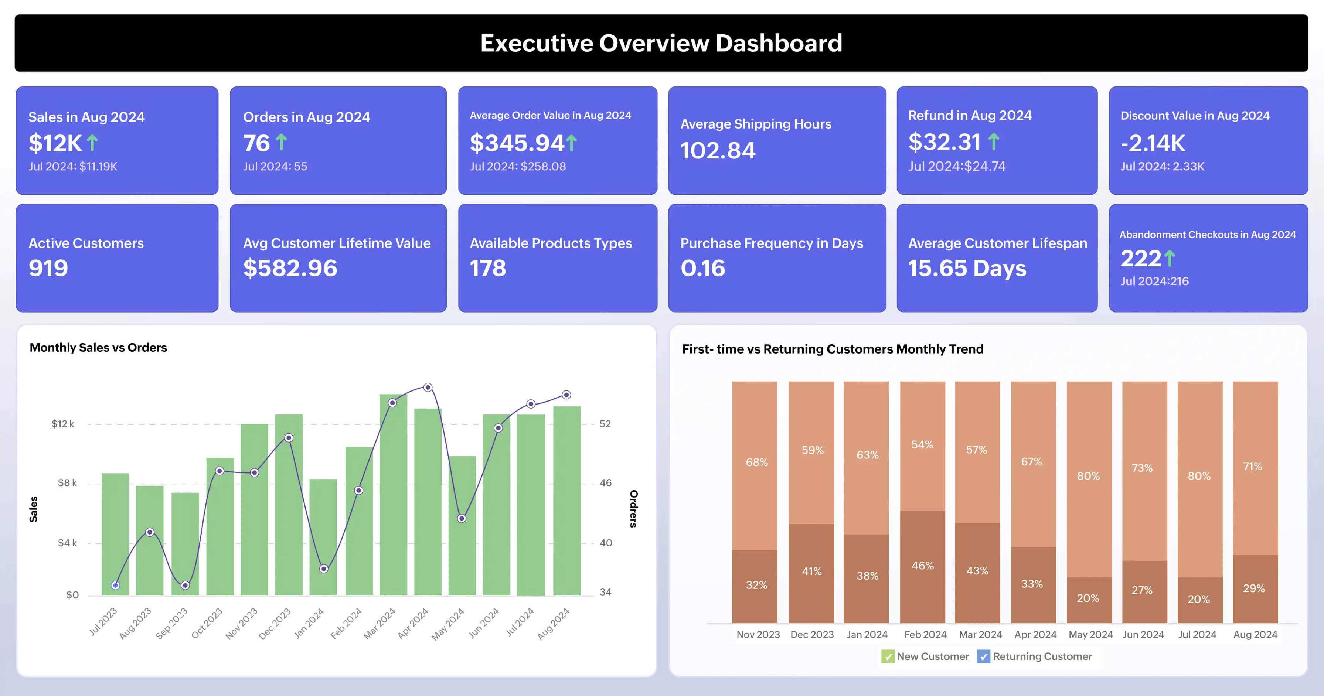Click the 33% segment in Apr 2024 bar
Image resolution: width=1324 pixels, height=696 pixels.
[x=1034, y=585]
